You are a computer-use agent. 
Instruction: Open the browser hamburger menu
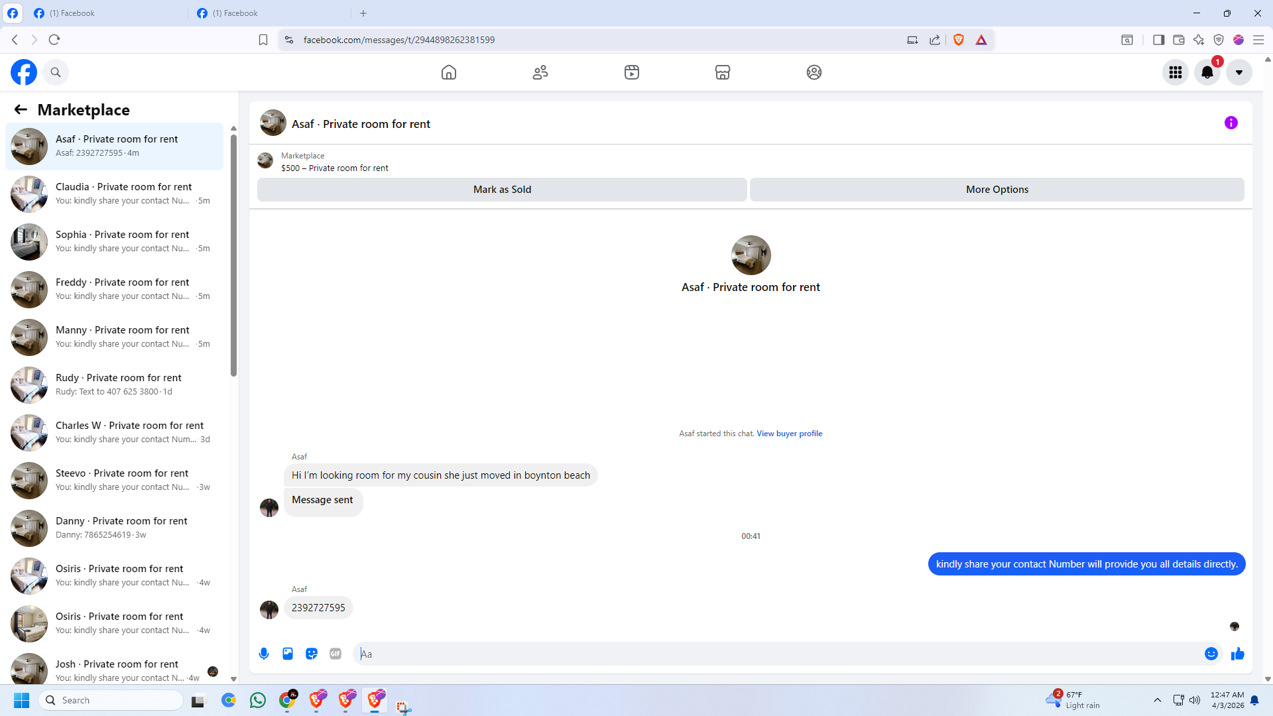click(1258, 40)
